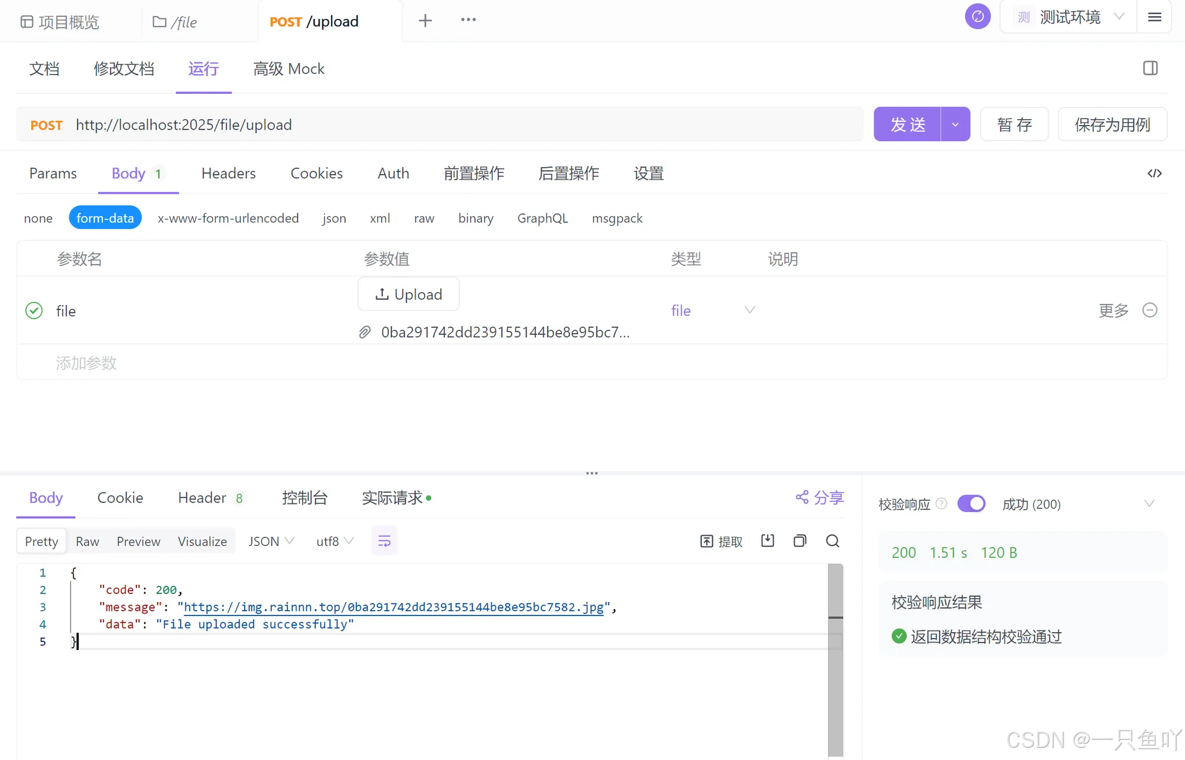Viewport: 1185px width, 760px height.
Task: Open the 测试环境 environment dropdown
Action: tap(1069, 17)
